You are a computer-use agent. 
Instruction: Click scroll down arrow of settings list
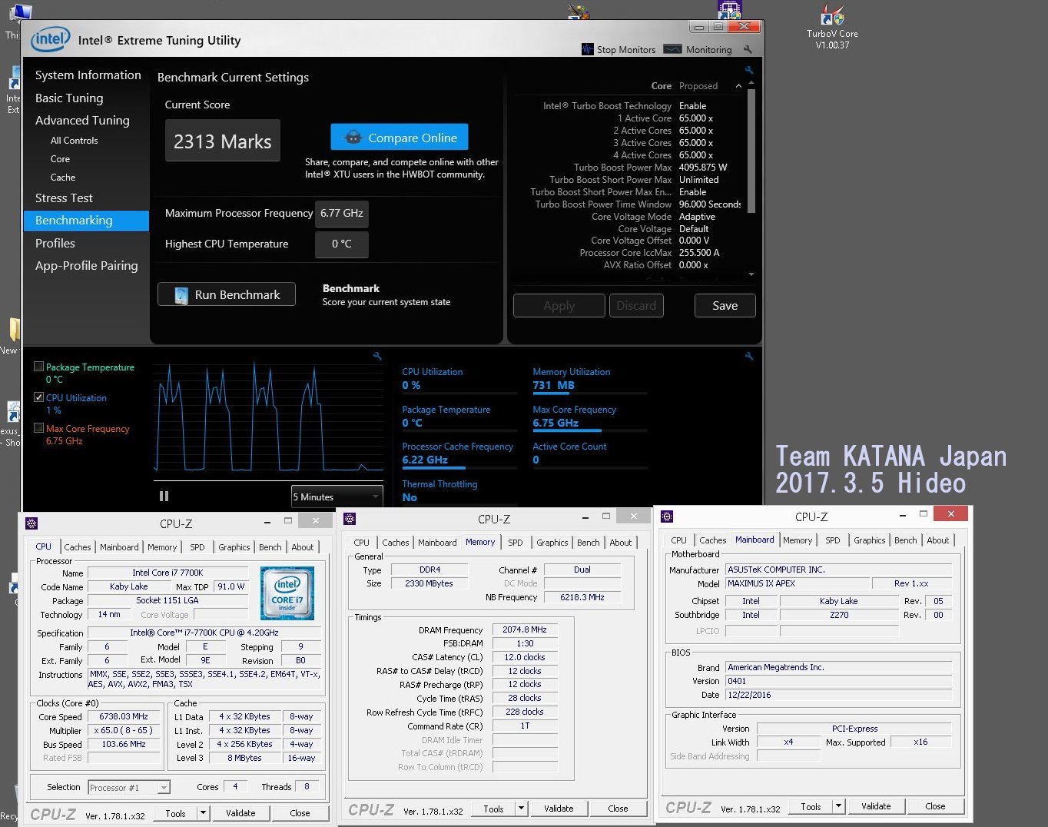coord(751,274)
